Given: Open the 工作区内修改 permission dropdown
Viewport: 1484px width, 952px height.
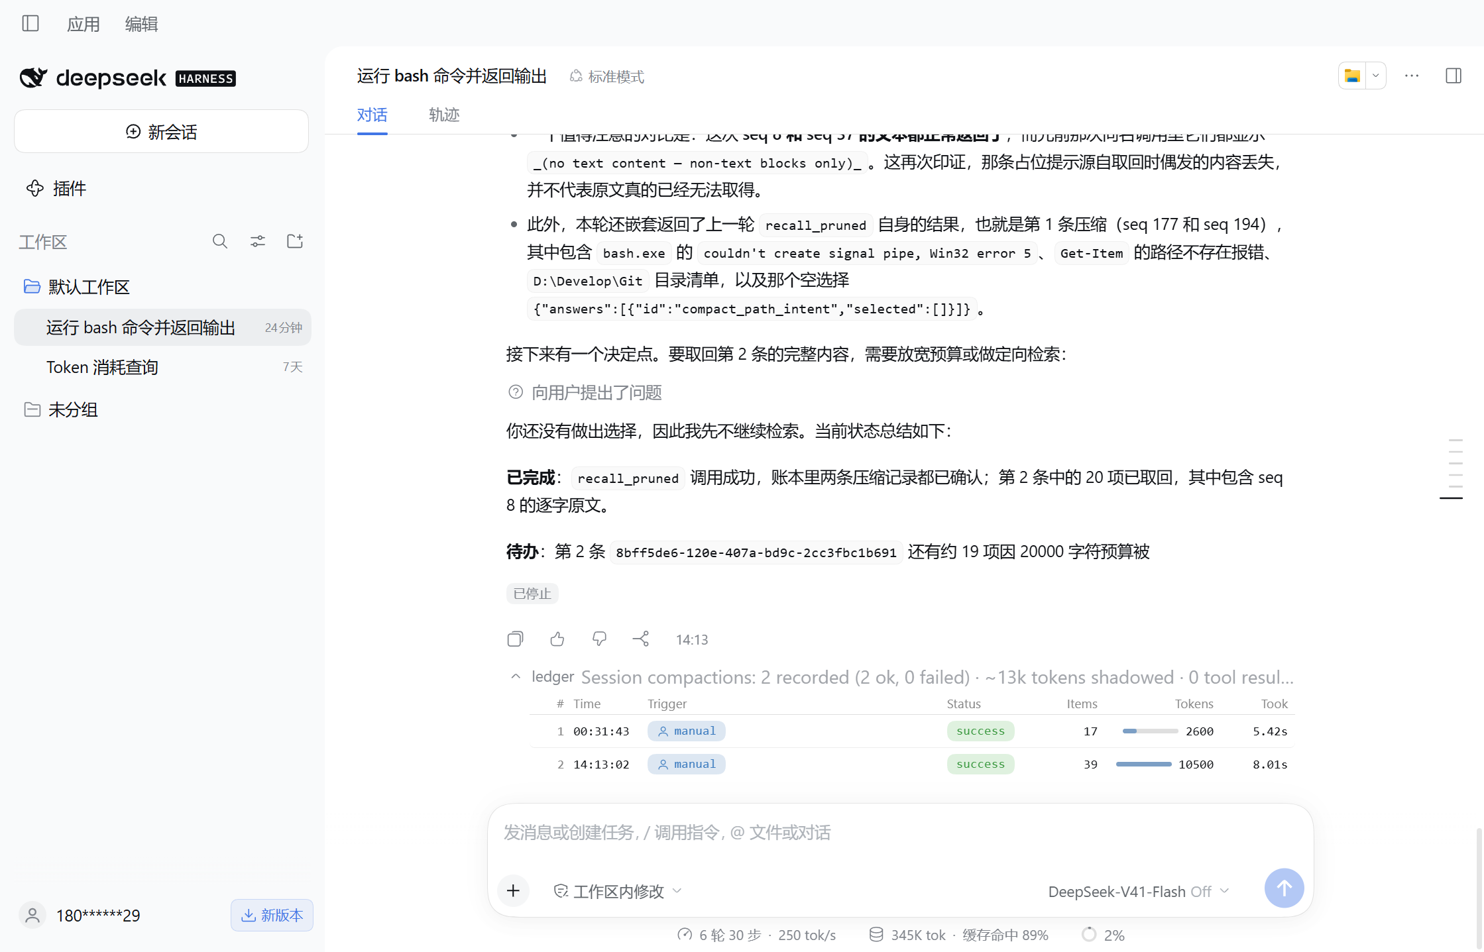Looking at the screenshot, I should point(618,892).
